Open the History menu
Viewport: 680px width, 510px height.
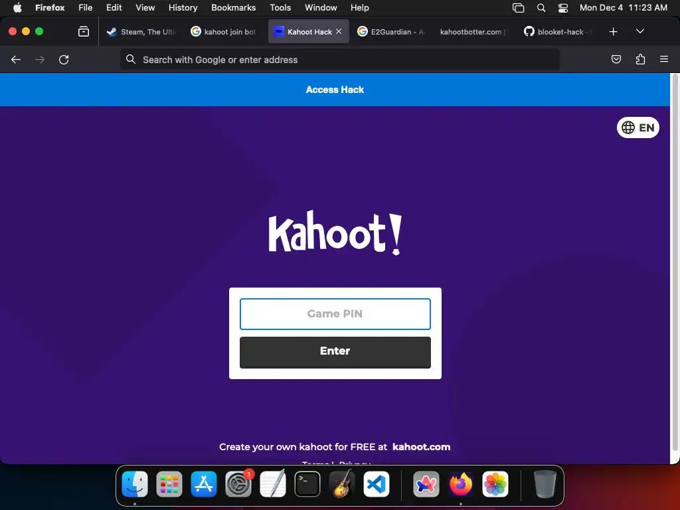(183, 7)
